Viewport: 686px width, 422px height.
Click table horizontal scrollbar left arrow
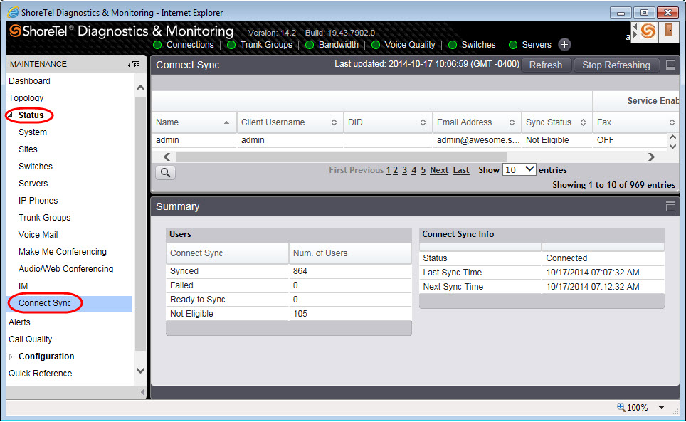pos(167,157)
